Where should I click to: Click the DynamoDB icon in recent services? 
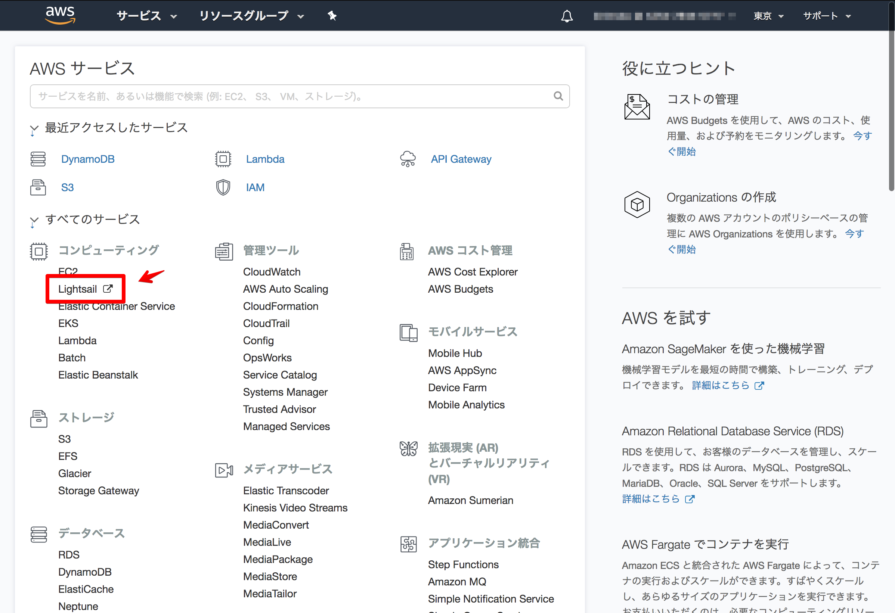[x=38, y=159]
